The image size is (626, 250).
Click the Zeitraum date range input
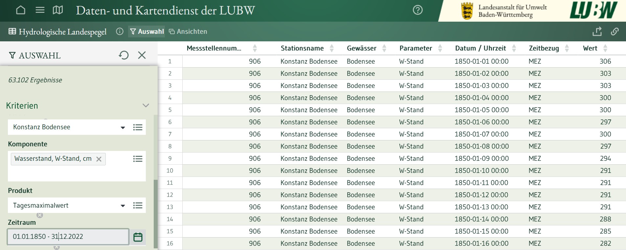68,237
